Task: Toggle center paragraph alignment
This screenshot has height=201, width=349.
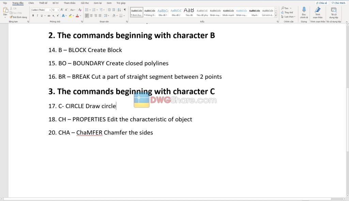Action: [x=91, y=15]
